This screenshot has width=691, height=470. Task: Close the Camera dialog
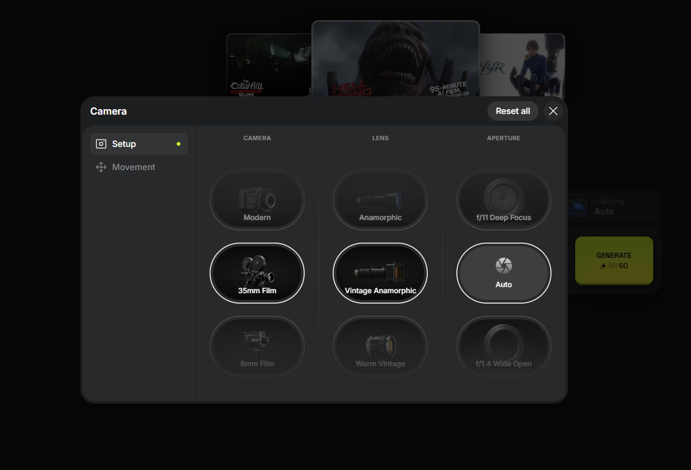553,111
